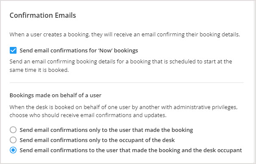The image size is (256, 164).
Task: Select radio for only the desk occupant
Action: 13,140
